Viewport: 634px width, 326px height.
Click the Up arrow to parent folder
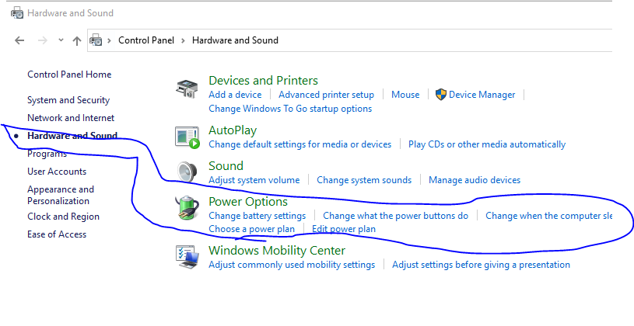pyautogui.click(x=77, y=40)
